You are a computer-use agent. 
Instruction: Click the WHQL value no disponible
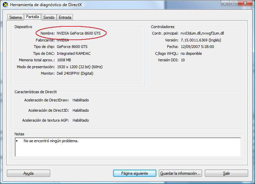point(191,53)
